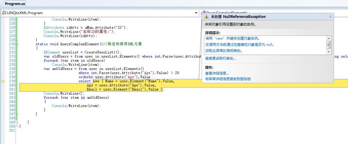The height and width of the screenshot is (144, 348).
Task: Click highlighted 'Email = user.Element("Email").Value' line
Action: 124,89
